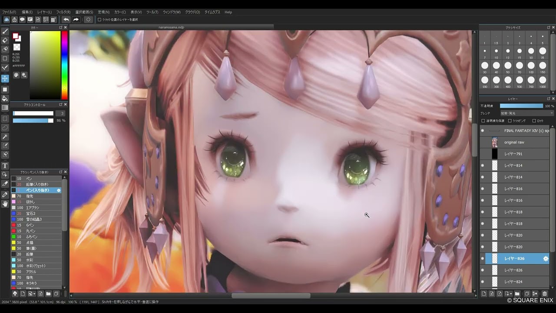Click the cloud upload icon under brush list

[15, 294]
